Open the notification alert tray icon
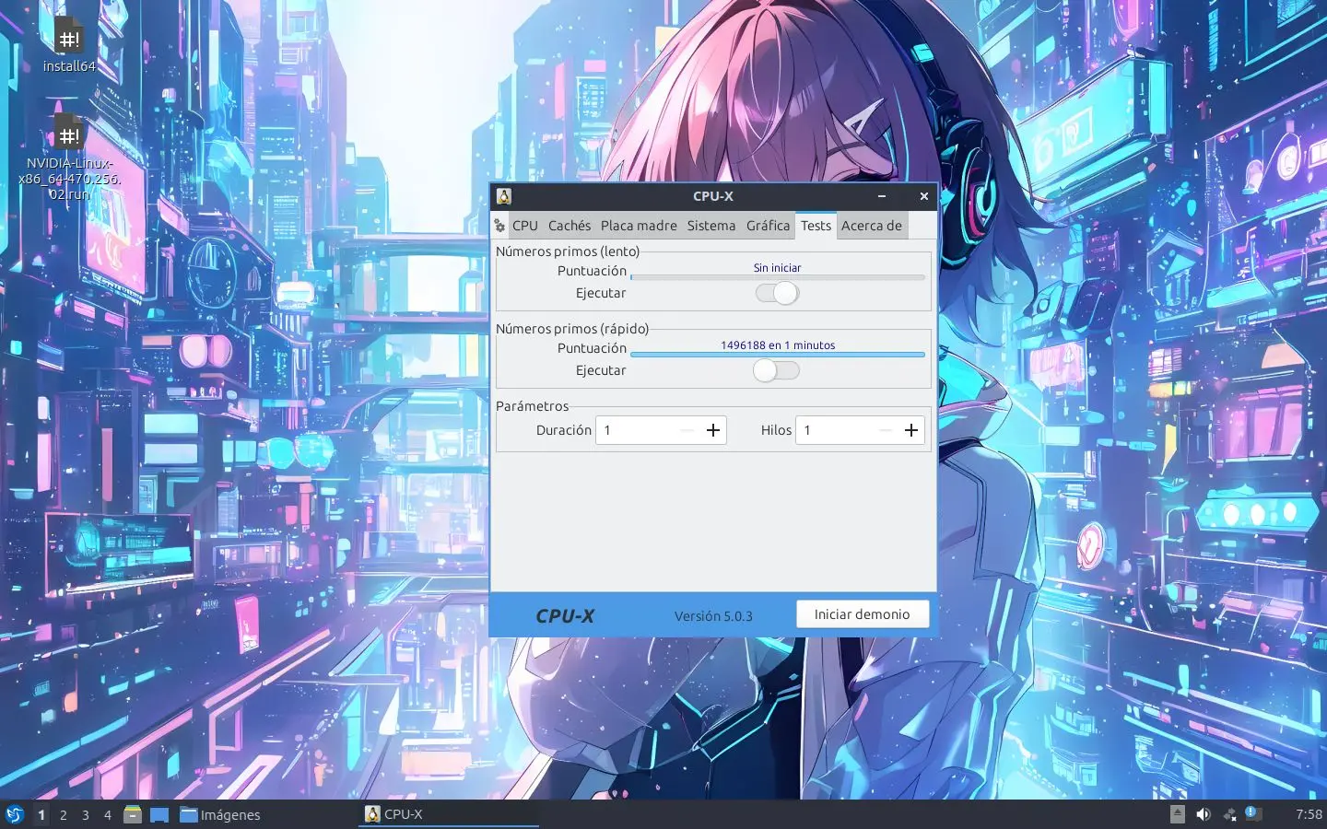This screenshot has height=829, width=1327. (1251, 812)
